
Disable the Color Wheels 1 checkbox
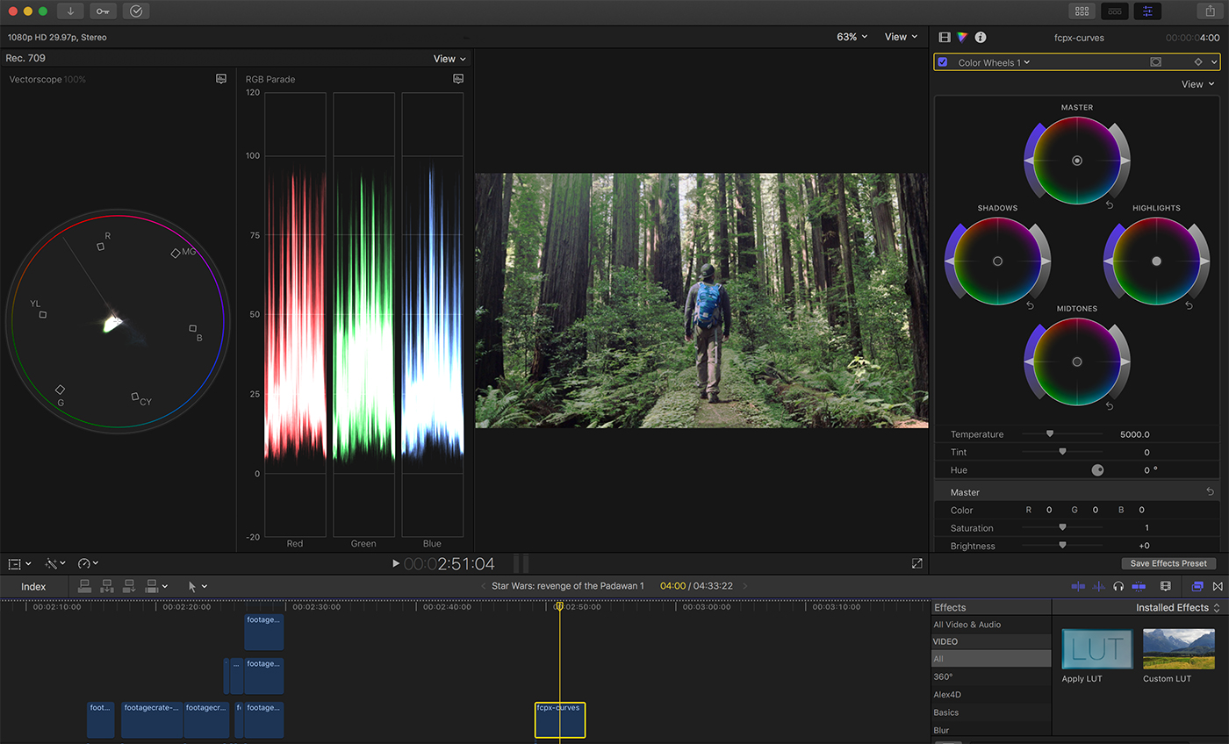[x=943, y=61]
